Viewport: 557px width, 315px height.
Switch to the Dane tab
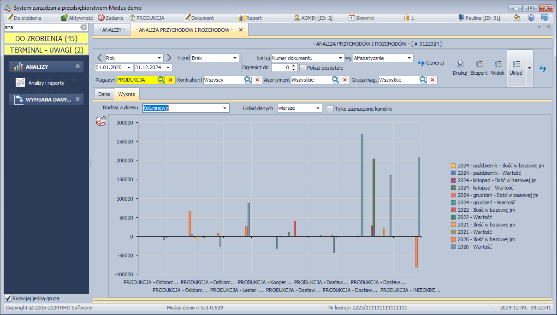point(104,94)
